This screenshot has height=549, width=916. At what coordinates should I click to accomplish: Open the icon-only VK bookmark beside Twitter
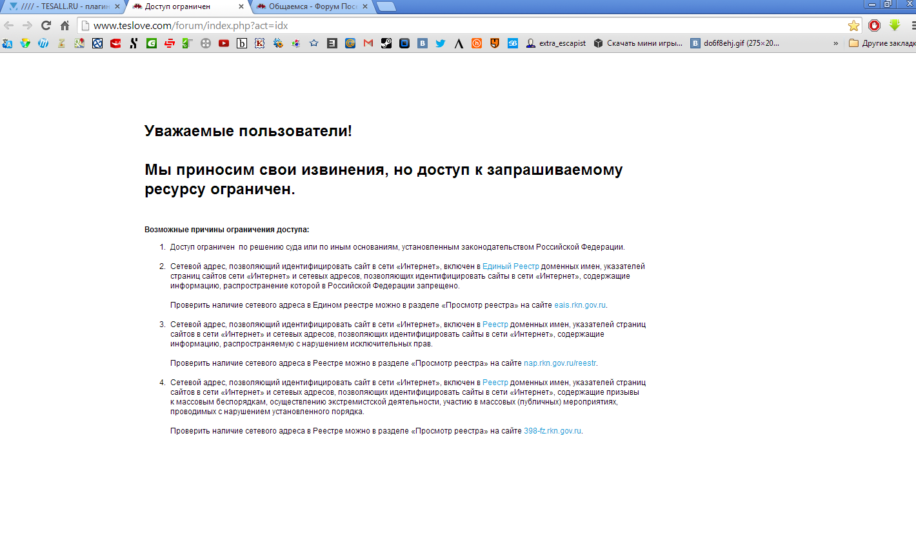(423, 43)
